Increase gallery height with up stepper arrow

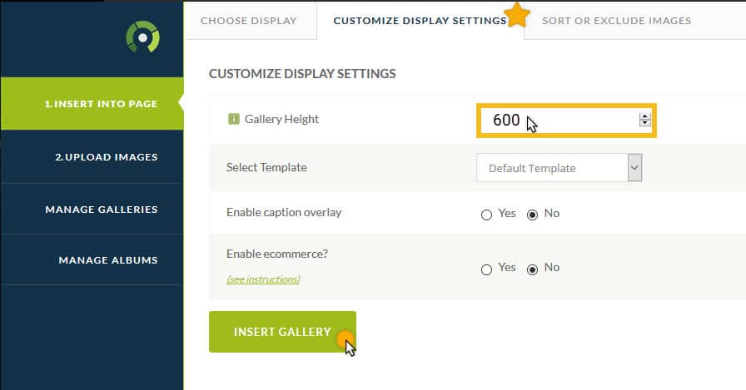[644, 116]
